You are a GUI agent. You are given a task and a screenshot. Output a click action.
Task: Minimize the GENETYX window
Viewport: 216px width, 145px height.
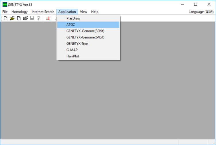pyautogui.click(x=183, y=4)
